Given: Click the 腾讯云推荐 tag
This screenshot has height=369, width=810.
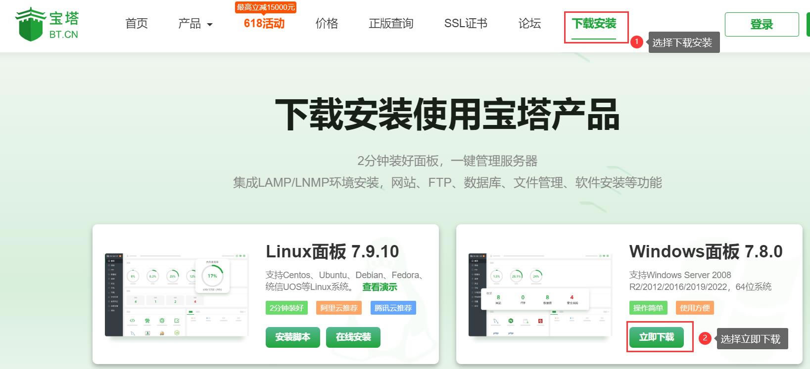Looking at the screenshot, I should tap(393, 308).
